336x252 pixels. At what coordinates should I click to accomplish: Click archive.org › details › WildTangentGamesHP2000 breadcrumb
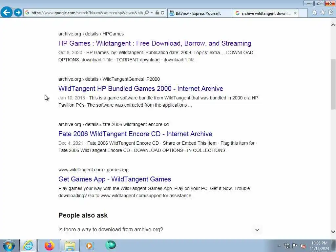pos(109,79)
